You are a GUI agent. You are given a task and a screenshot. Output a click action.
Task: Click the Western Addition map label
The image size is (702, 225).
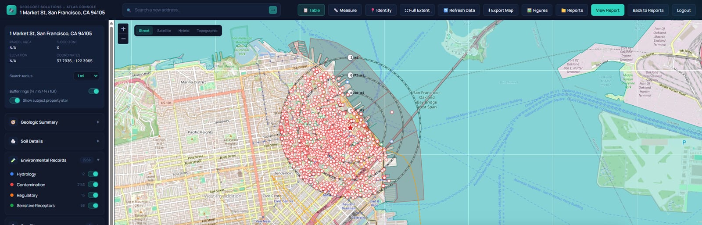coord(223,196)
